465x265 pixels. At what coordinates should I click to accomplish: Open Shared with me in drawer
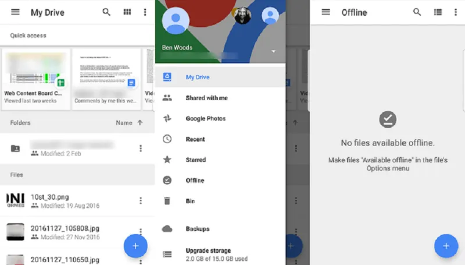click(206, 98)
